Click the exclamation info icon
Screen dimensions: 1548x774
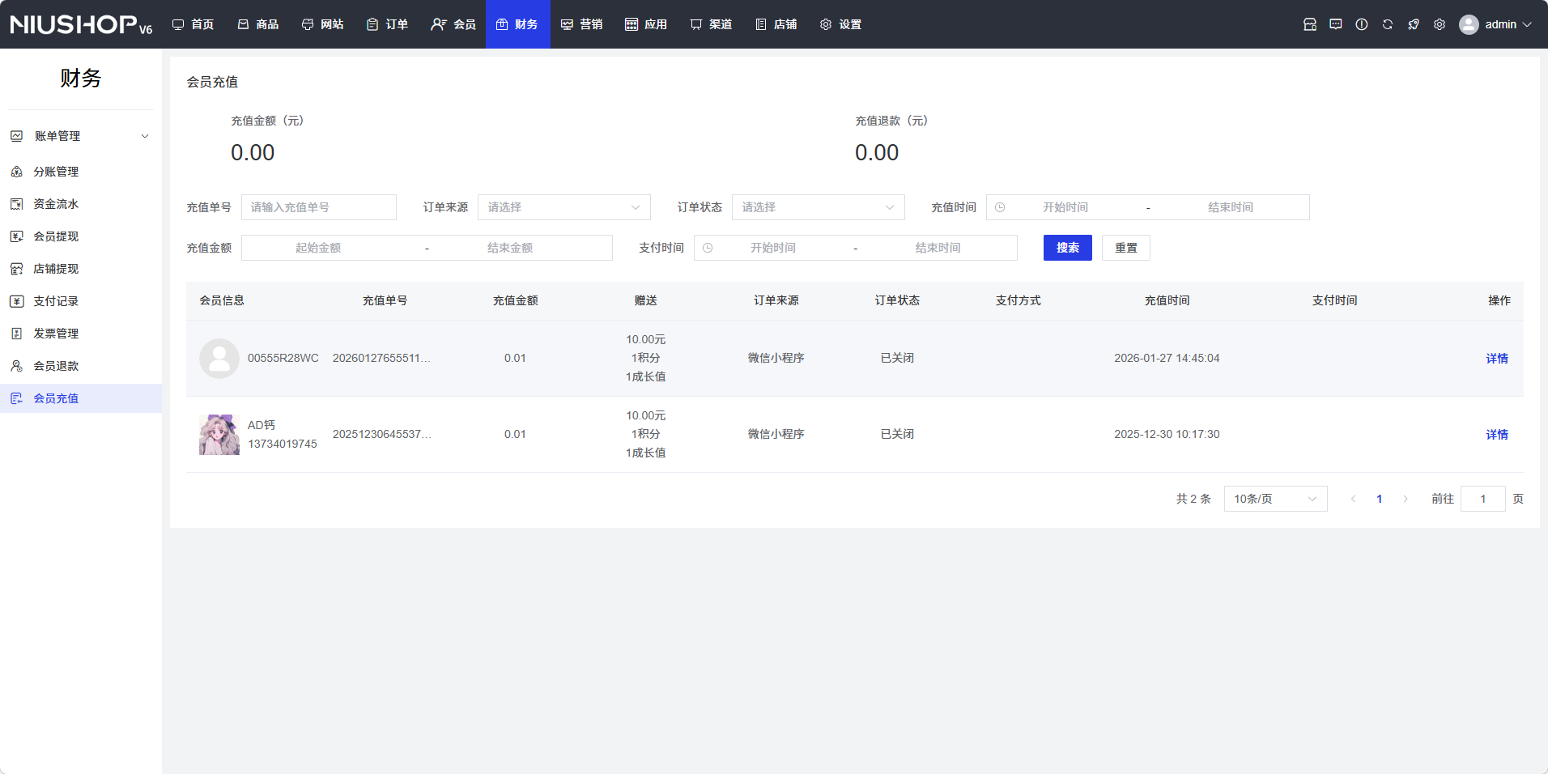pos(1361,24)
